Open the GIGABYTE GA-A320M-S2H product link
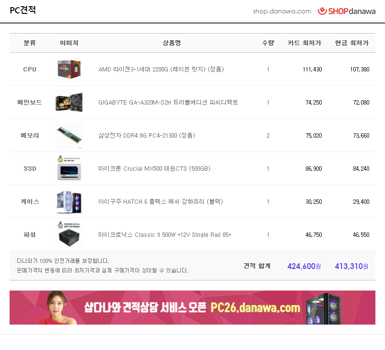This screenshot has width=385, height=350. (x=168, y=103)
